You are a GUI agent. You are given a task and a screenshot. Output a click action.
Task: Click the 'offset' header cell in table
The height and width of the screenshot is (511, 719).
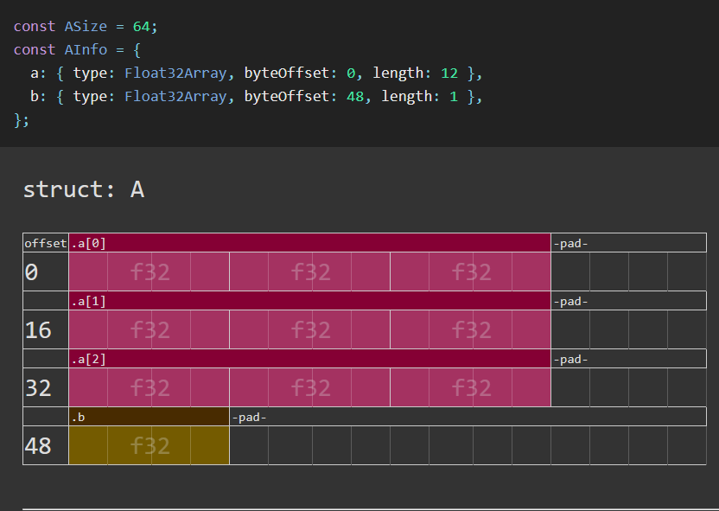(46, 243)
